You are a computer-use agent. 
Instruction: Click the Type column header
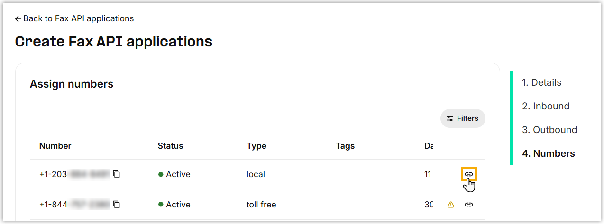point(256,146)
